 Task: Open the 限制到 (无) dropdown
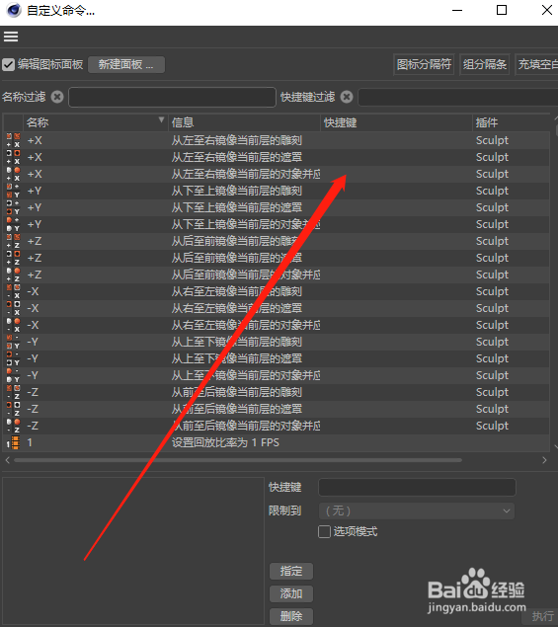click(x=417, y=511)
